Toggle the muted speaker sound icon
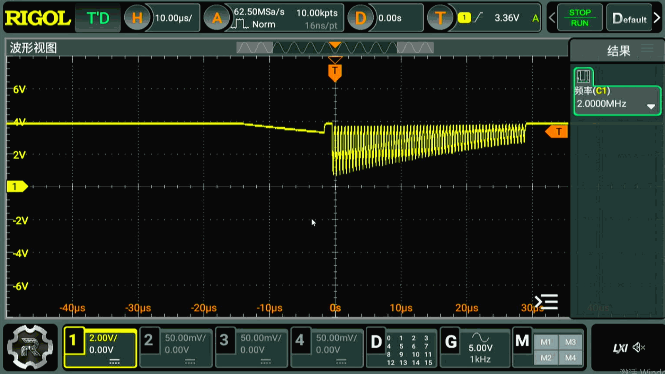Image resolution: width=665 pixels, height=374 pixels. tap(638, 347)
